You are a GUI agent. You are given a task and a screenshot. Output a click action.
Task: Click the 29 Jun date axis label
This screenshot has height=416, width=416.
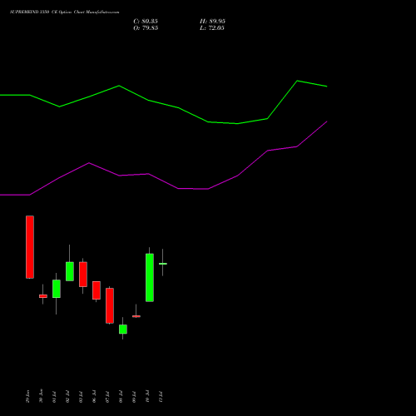[x=27, y=396]
